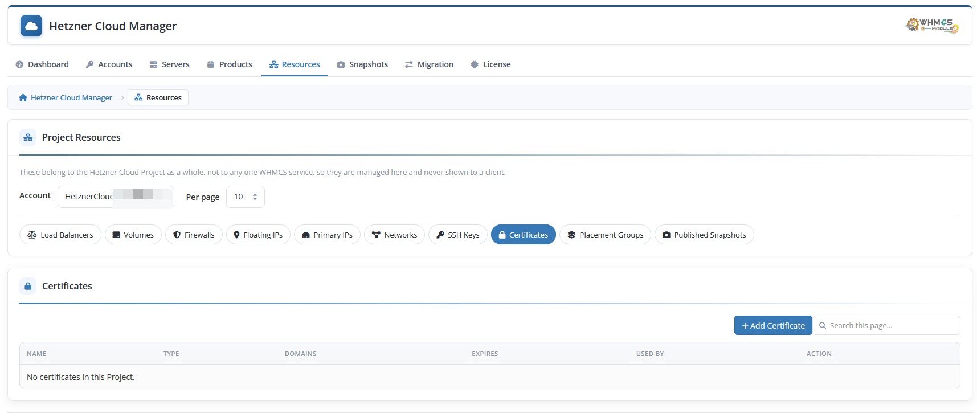
Task: Click the EXPIRES column header
Action: click(x=485, y=354)
